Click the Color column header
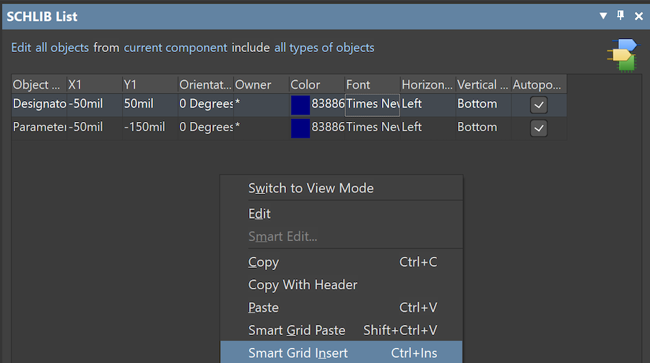 [x=317, y=84]
